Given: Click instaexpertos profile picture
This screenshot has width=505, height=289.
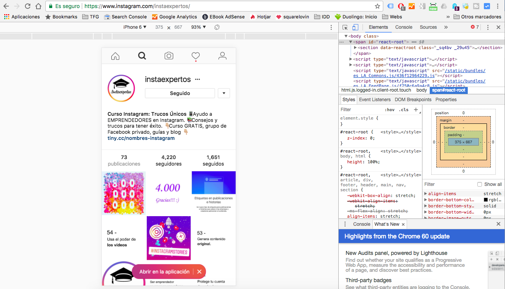Looking at the screenshot, I should 121,88.
